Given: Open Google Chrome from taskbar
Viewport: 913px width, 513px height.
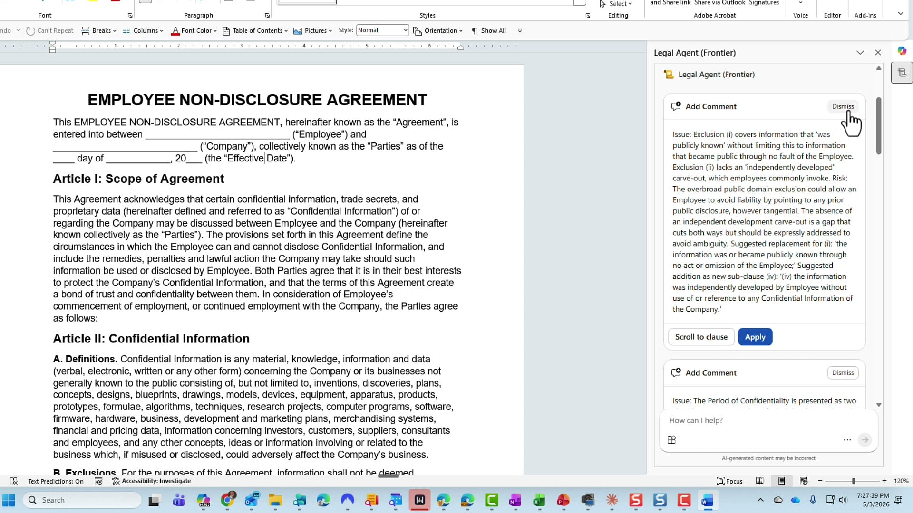Looking at the screenshot, I should click(228, 500).
